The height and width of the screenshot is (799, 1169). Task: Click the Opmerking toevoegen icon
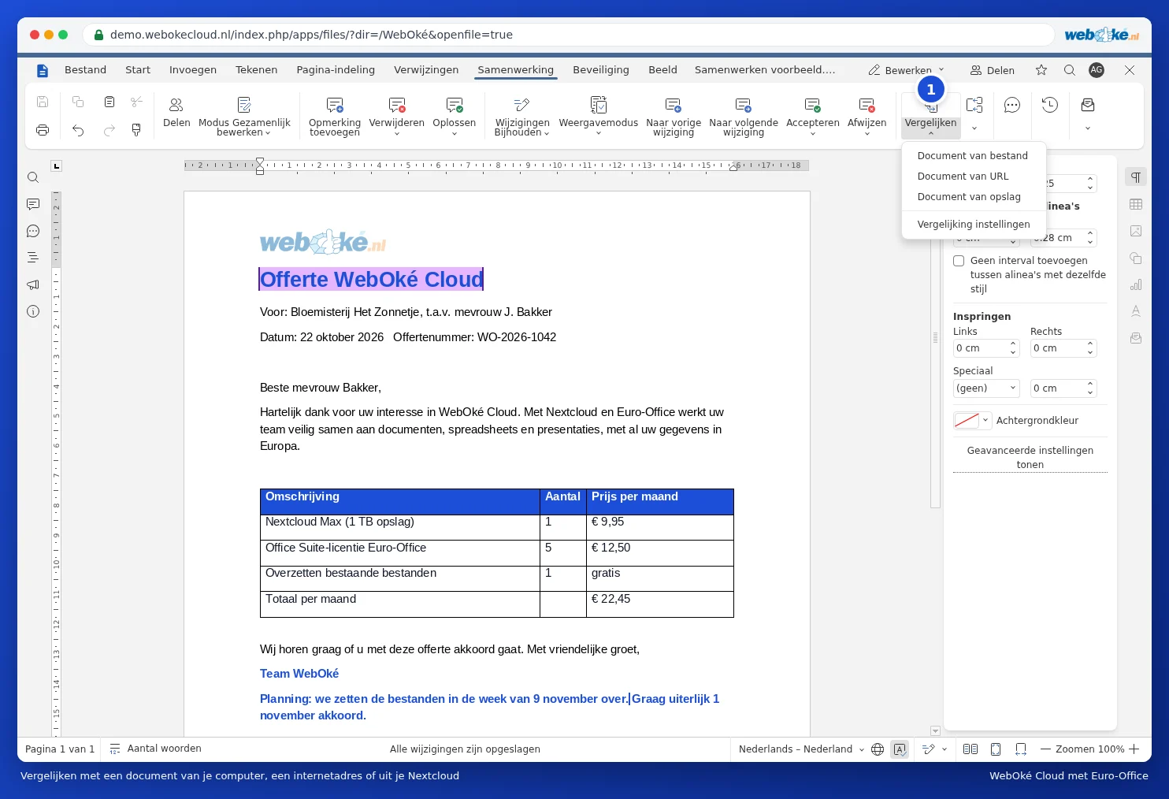click(335, 105)
